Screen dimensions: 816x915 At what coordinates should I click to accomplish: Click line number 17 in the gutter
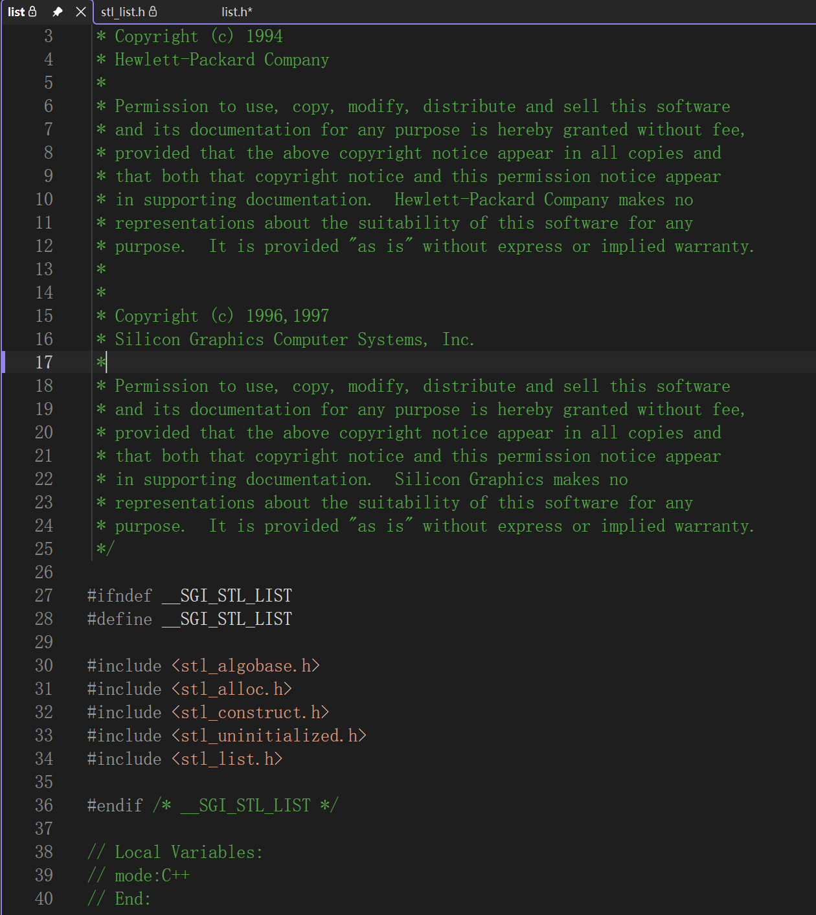44,362
